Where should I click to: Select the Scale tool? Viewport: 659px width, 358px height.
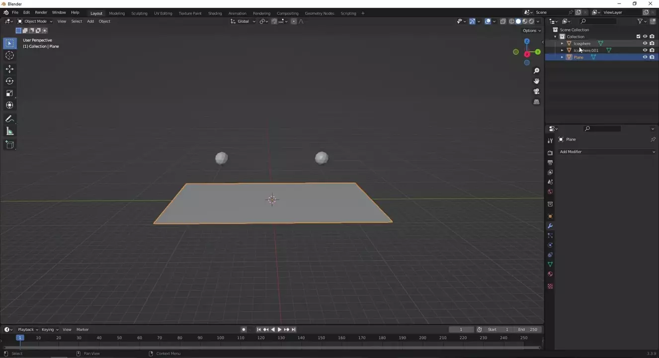[x=9, y=93]
